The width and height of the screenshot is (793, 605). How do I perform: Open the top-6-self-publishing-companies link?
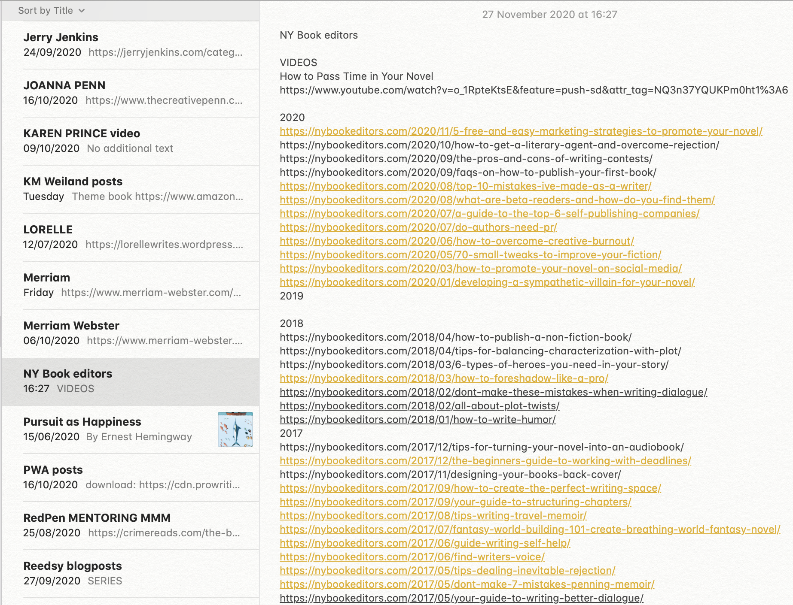[x=490, y=214]
